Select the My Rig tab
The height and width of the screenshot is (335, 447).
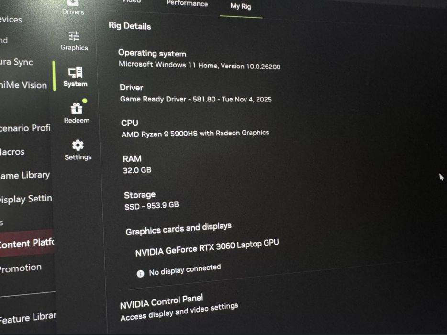(241, 6)
